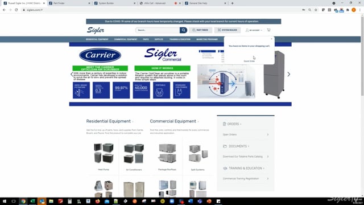Viewport: 364px width, 205px height.
Task: Click the System Builder header button
Action: click(227, 30)
